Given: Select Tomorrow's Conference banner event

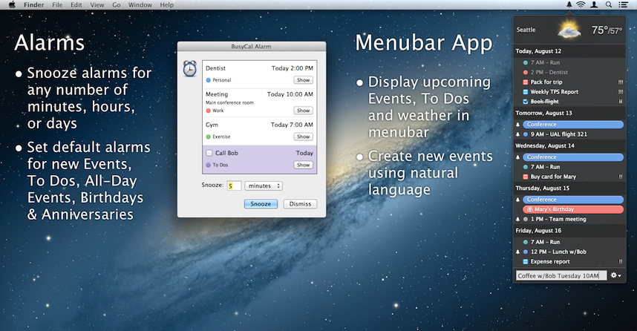Looking at the screenshot, I should (x=573, y=125).
